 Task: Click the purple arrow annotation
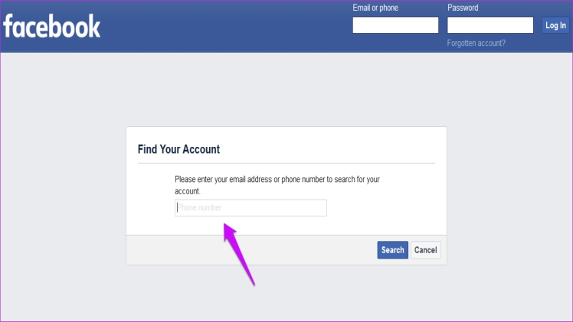coord(239,254)
